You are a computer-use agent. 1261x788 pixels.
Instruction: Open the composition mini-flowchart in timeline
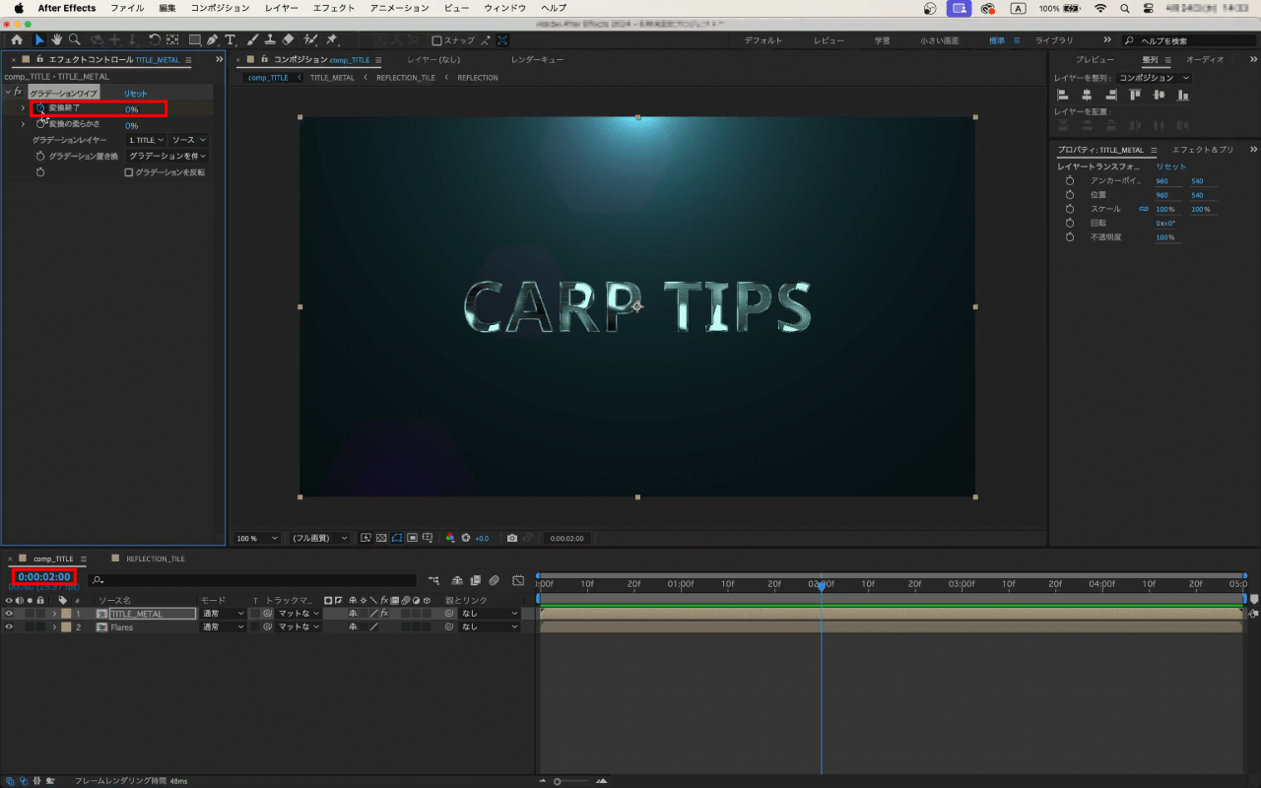[434, 580]
